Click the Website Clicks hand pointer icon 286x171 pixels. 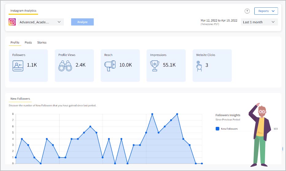(199, 66)
